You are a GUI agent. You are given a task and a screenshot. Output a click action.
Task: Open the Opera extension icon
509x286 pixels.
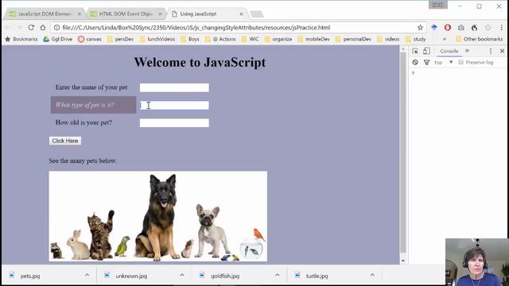pos(448,28)
